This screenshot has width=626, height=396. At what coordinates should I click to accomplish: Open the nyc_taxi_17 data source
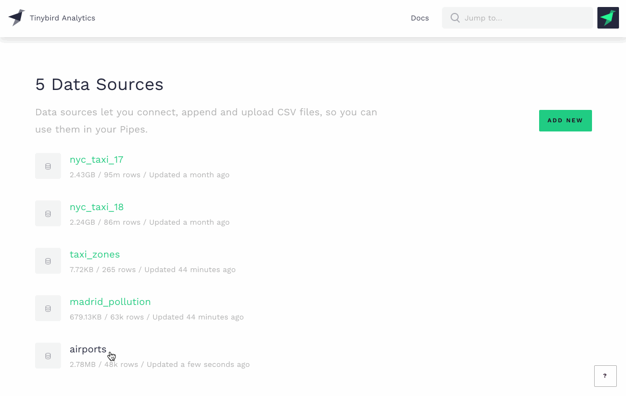(x=97, y=159)
